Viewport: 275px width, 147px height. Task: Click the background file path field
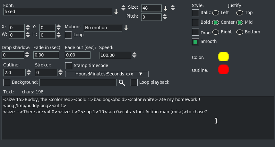tap(78, 83)
